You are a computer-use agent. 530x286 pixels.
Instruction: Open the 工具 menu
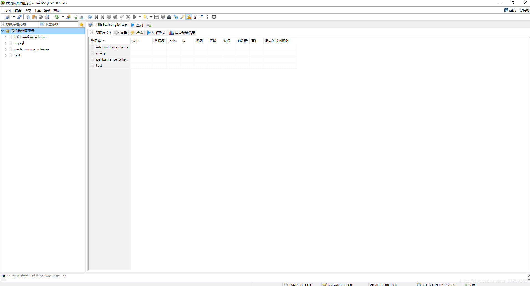[37, 11]
